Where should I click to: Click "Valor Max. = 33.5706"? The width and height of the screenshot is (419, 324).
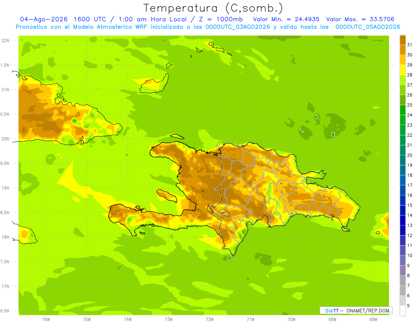(x=360, y=19)
